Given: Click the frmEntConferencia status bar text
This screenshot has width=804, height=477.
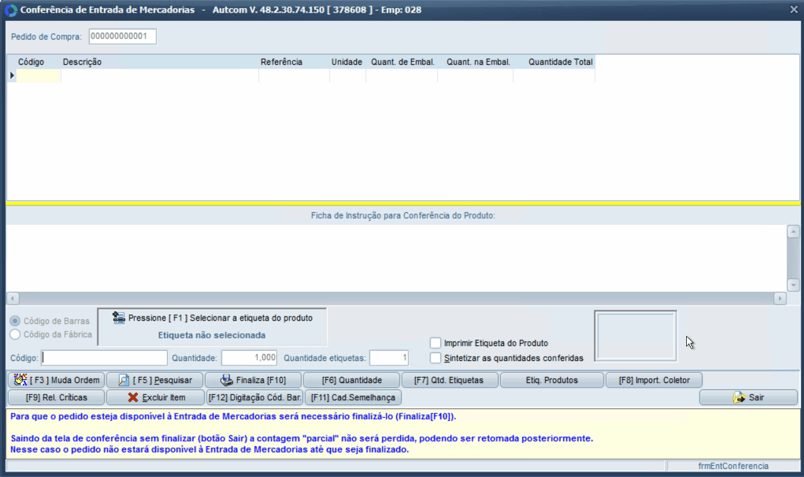Looking at the screenshot, I should point(733,466).
